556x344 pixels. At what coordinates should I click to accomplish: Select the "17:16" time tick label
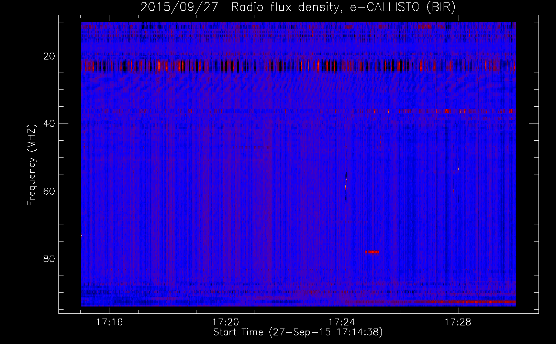coord(110,322)
